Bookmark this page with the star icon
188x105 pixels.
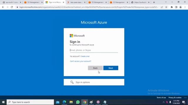[x=166, y=7]
